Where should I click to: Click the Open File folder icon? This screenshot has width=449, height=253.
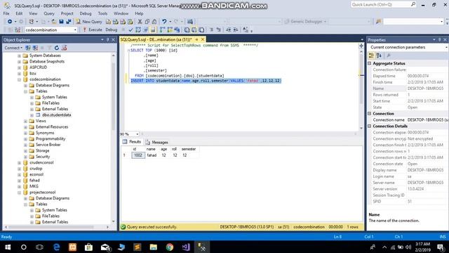(54, 22)
